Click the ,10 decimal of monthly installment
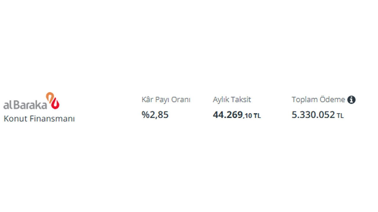 (247, 116)
